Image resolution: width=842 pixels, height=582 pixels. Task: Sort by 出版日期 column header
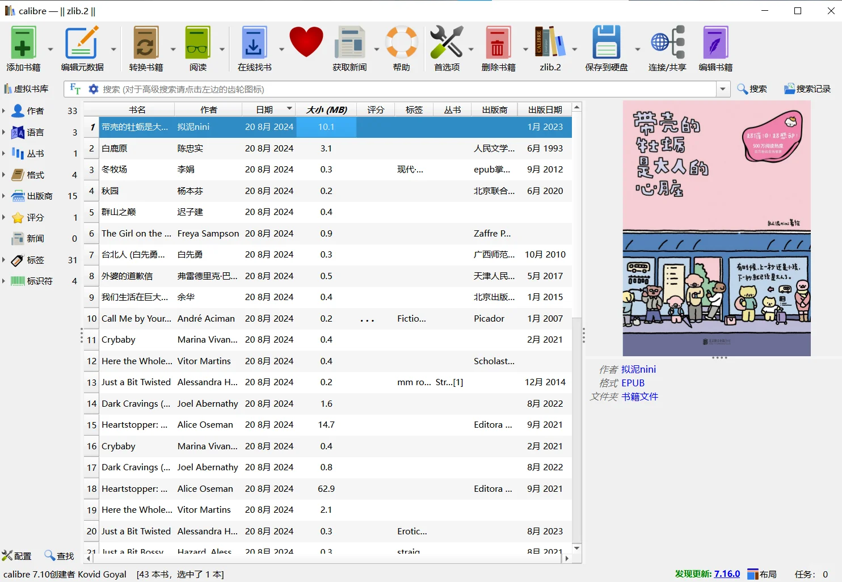pos(545,109)
